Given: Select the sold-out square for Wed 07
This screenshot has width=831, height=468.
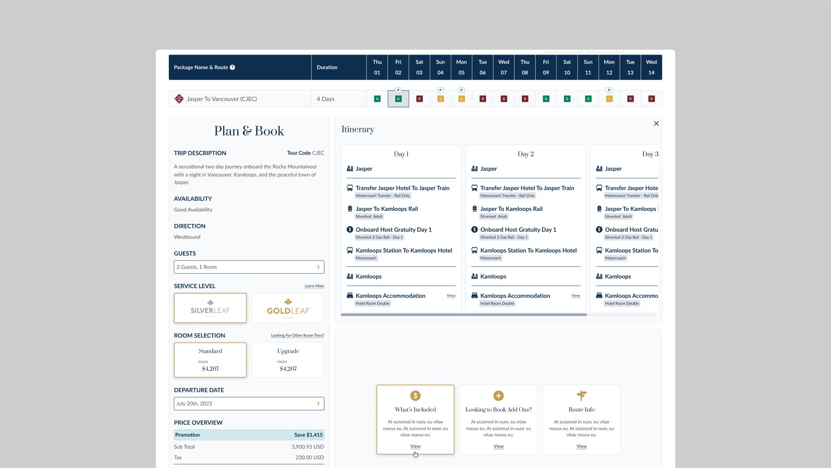Looking at the screenshot, I should pos(504,99).
